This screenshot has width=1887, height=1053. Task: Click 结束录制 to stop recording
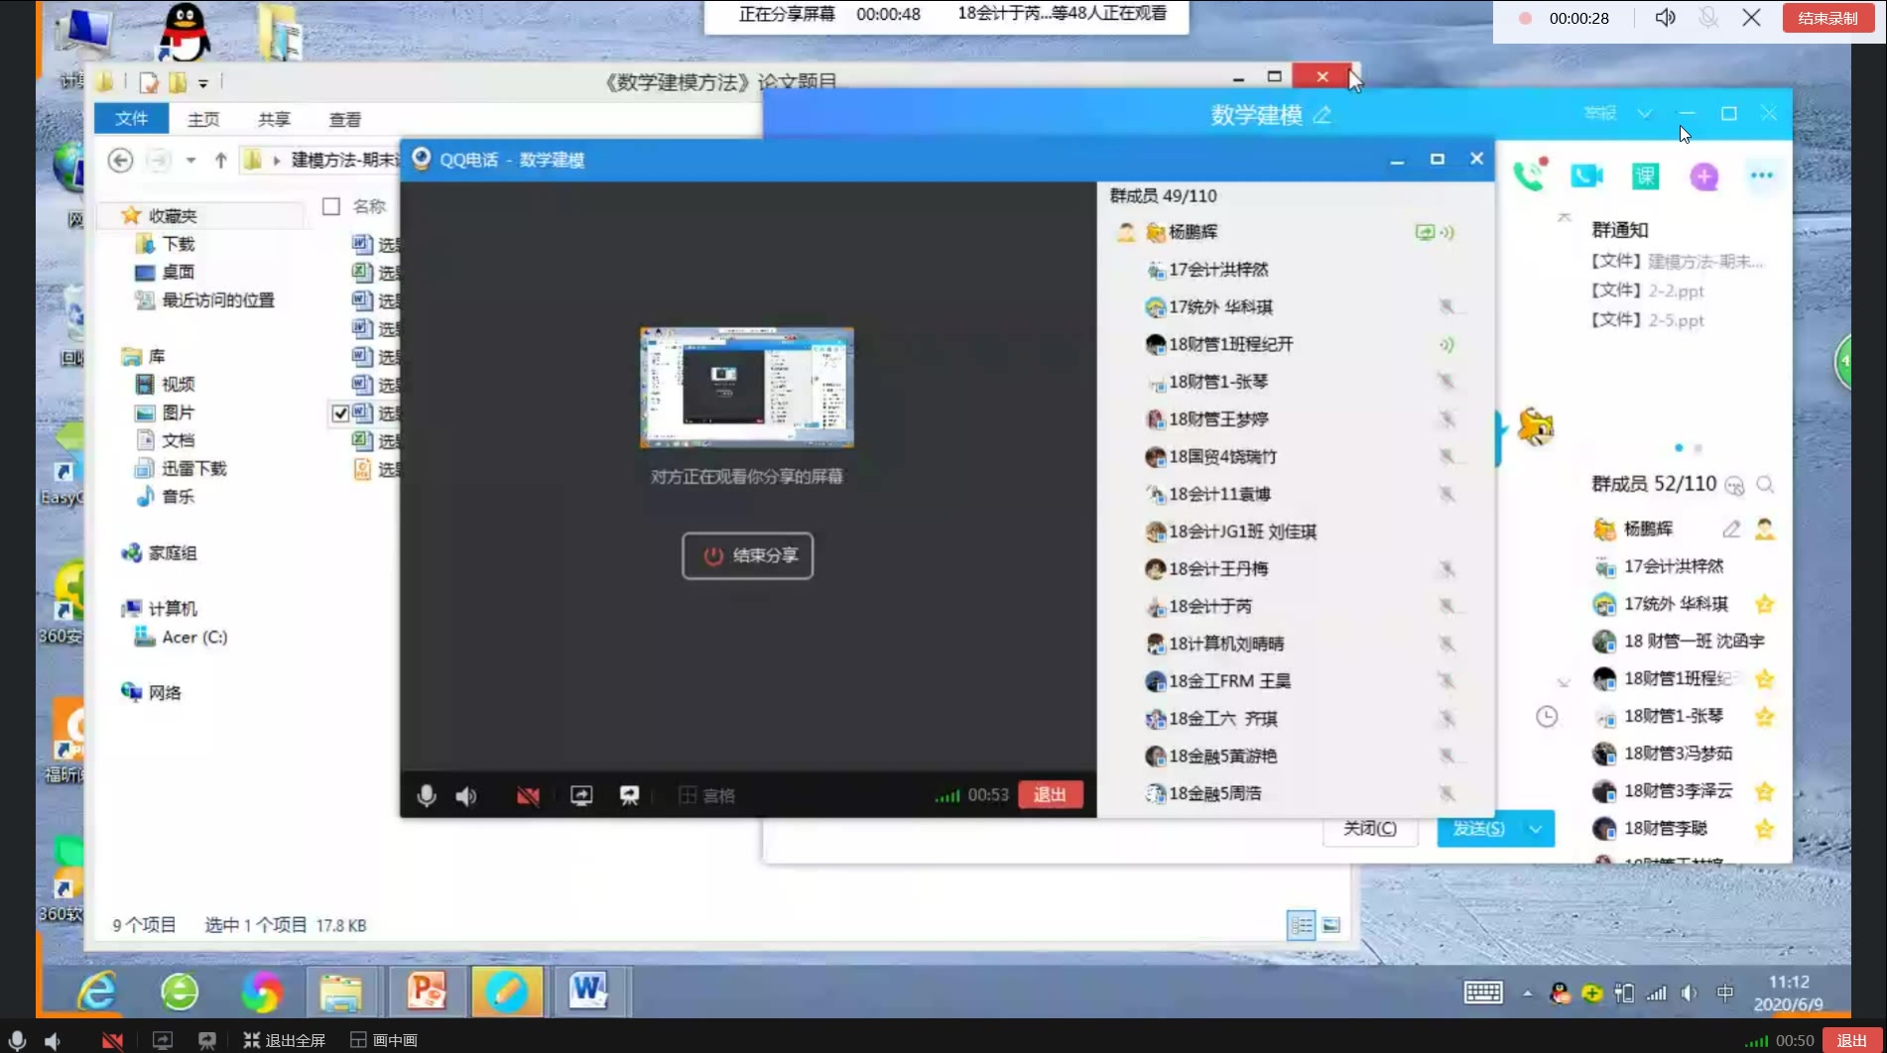tap(1827, 17)
